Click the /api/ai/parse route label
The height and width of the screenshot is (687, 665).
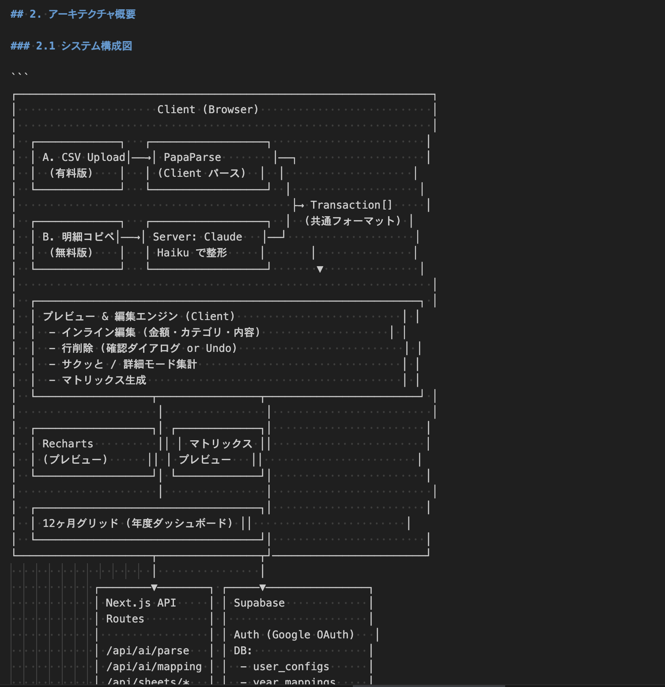point(147,650)
